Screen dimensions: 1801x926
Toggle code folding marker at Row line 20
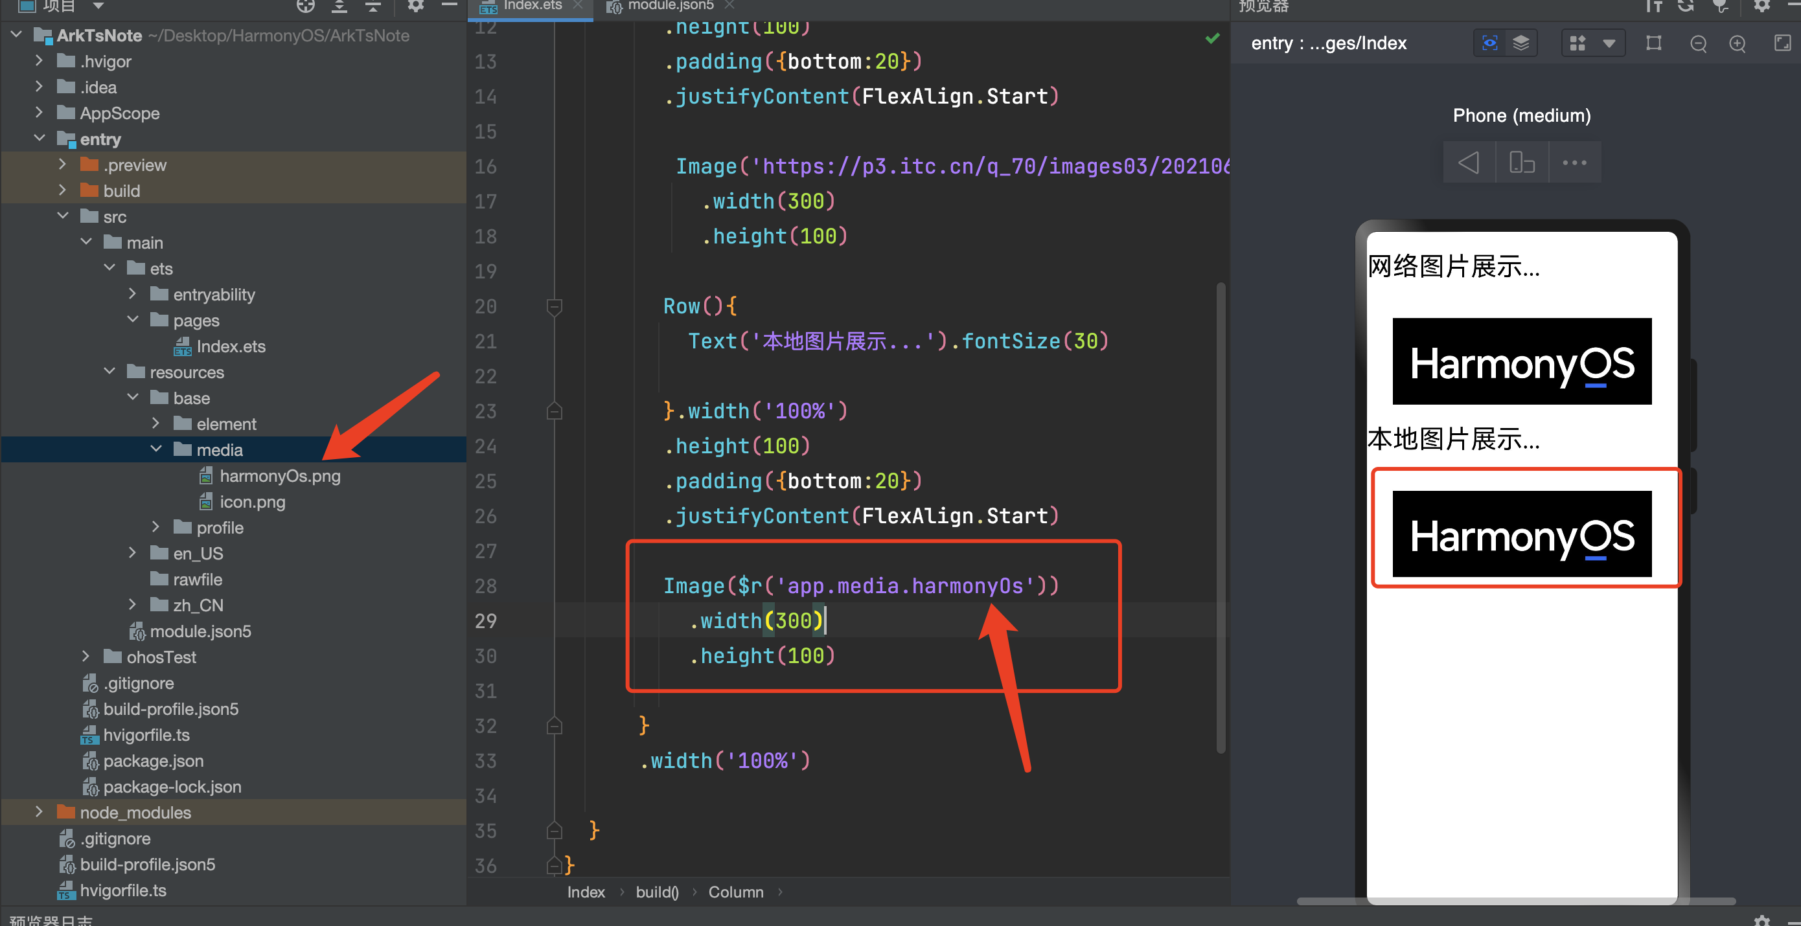pos(554,306)
